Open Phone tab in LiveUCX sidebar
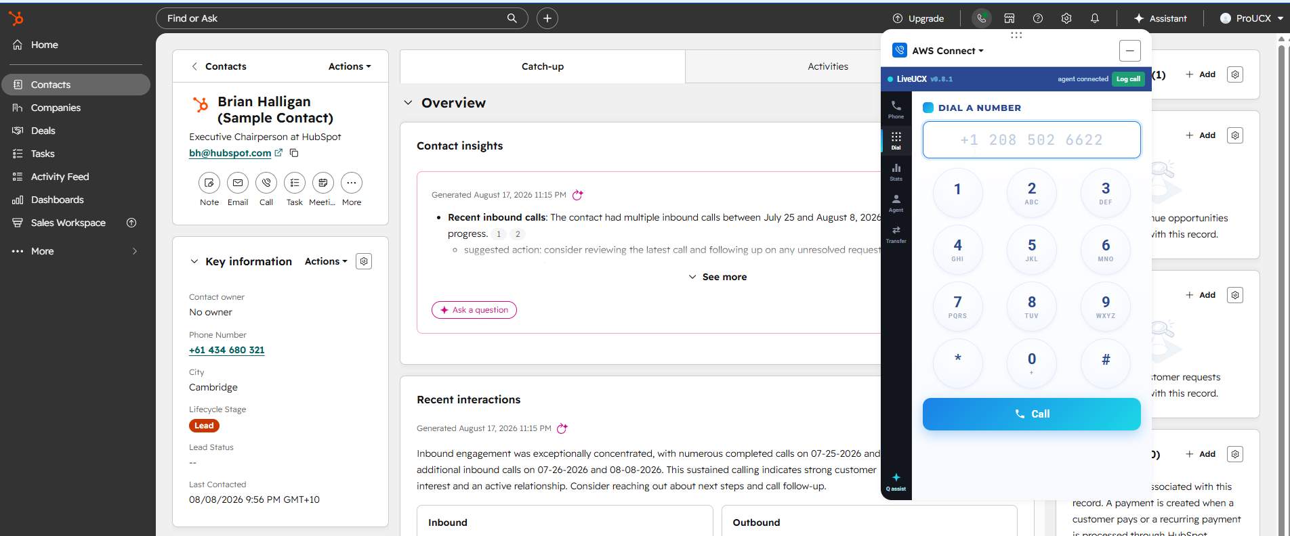This screenshot has width=1290, height=536. [896, 109]
